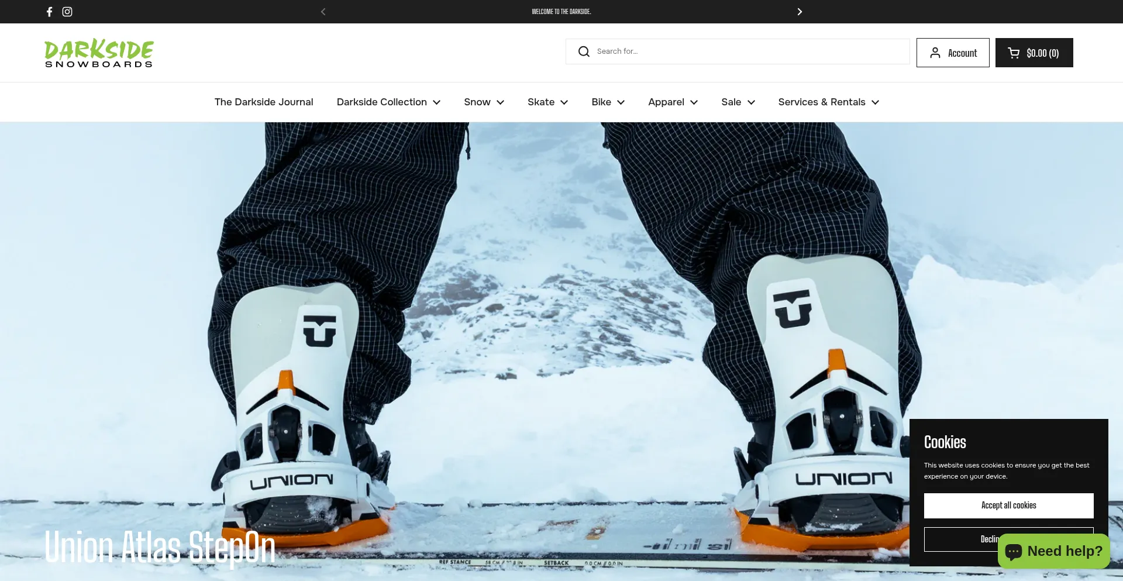Open the Instagram profile icon
This screenshot has width=1123, height=581.
tap(67, 12)
